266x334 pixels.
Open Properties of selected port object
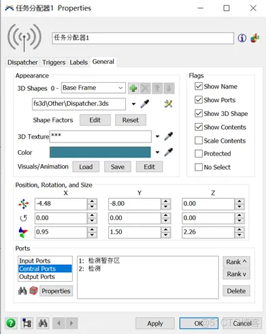click(56, 291)
